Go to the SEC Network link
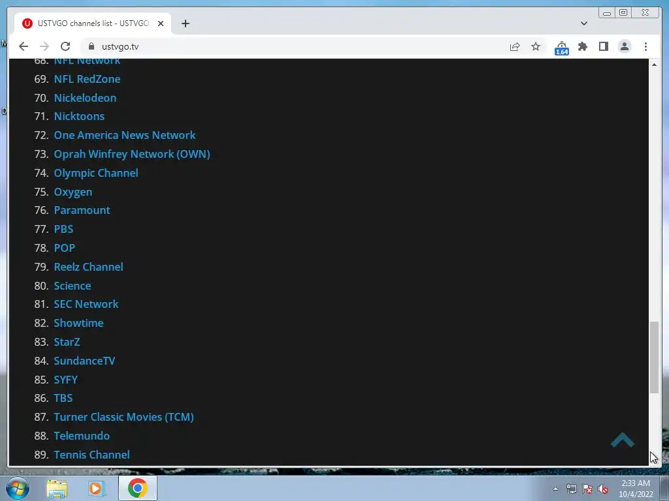669x501 pixels. 86,304
